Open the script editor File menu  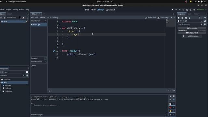pos(32,18)
